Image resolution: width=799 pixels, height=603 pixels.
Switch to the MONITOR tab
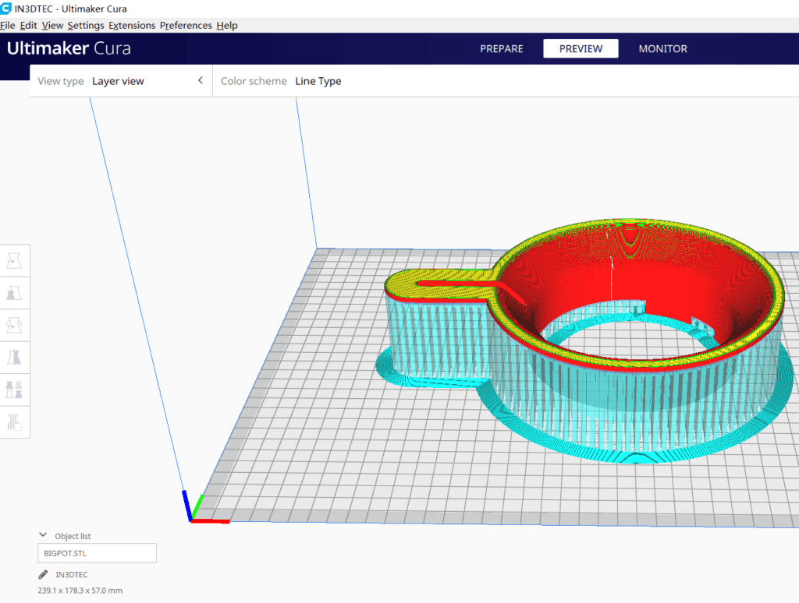tap(662, 48)
